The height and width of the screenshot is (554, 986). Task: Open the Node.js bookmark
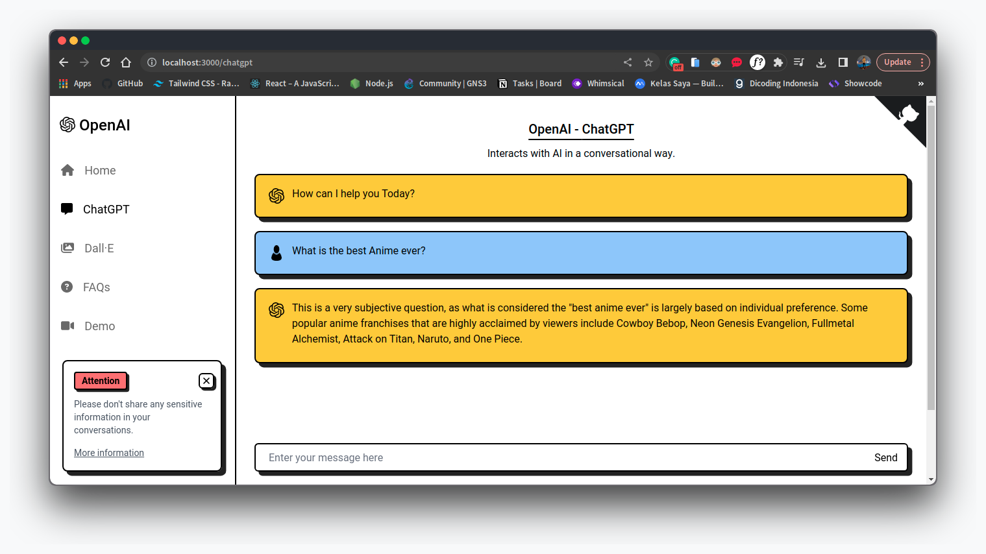(x=372, y=84)
